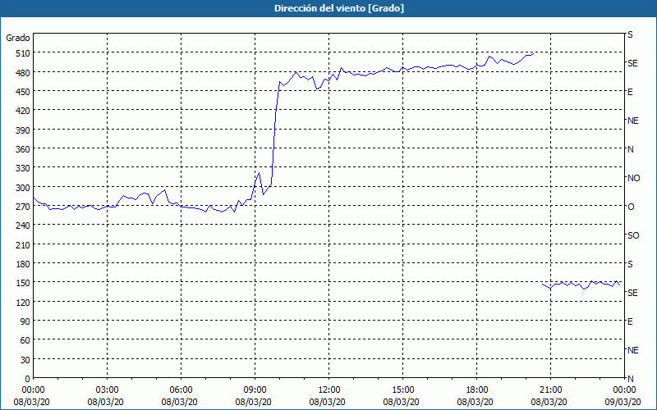Click the 'NE' compass label level with 30
The height and width of the screenshot is (410, 657).
(x=632, y=350)
